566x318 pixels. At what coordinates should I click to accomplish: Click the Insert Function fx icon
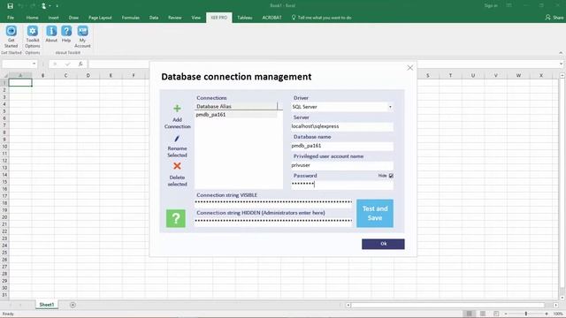click(x=80, y=64)
